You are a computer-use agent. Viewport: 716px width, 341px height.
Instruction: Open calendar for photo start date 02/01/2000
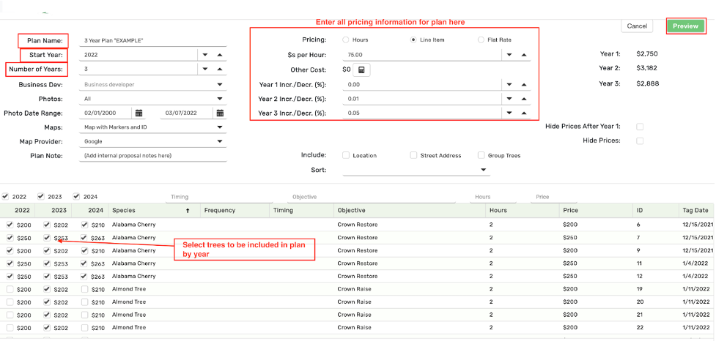[x=139, y=113]
